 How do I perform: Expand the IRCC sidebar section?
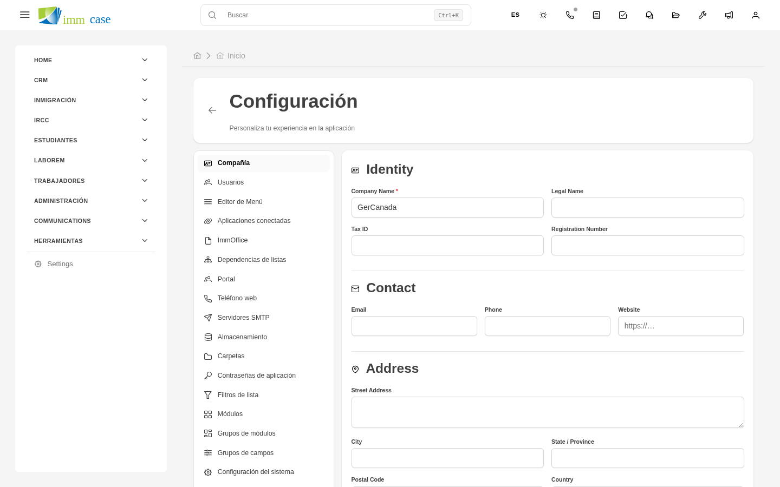pos(91,120)
